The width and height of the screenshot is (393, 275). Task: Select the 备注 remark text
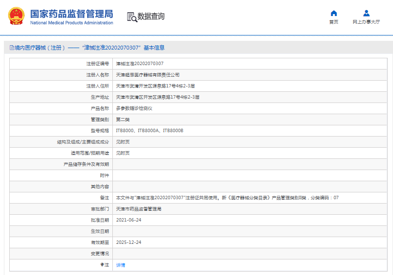coord(227,198)
